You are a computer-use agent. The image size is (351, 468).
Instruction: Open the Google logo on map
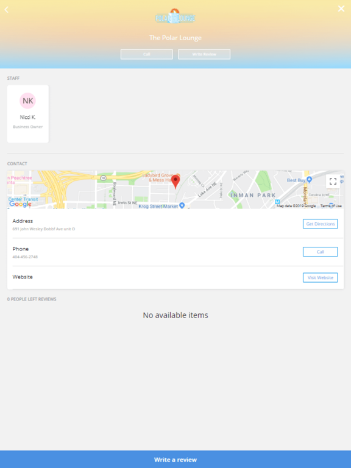(20, 204)
